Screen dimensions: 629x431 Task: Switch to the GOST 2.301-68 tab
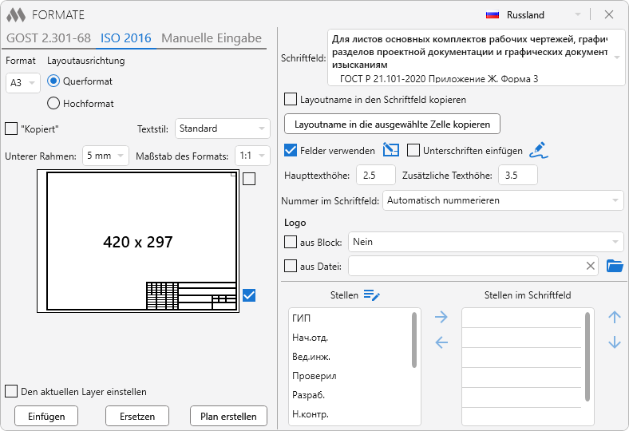pos(48,38)
